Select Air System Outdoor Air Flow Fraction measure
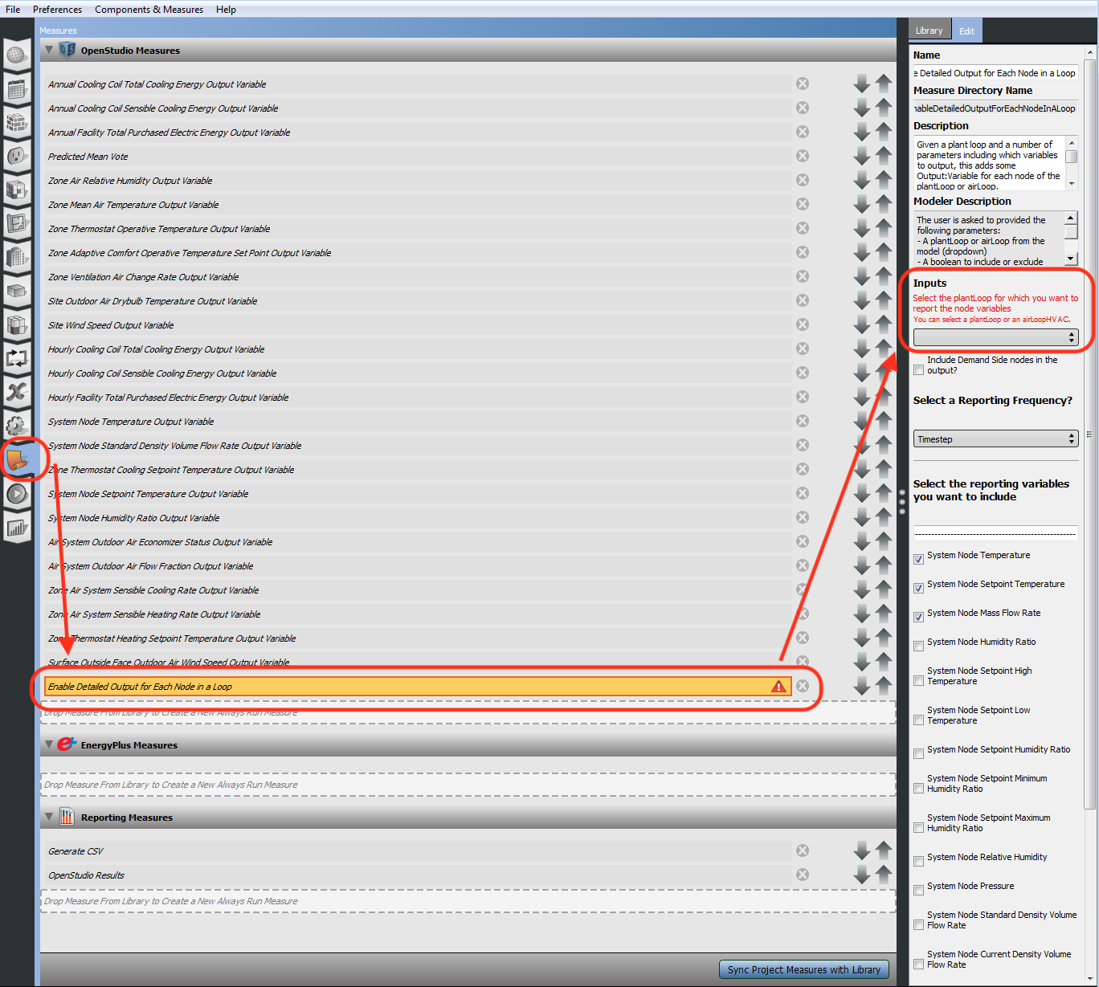This screenshot has height=987, width=1099. coord(416,565)
